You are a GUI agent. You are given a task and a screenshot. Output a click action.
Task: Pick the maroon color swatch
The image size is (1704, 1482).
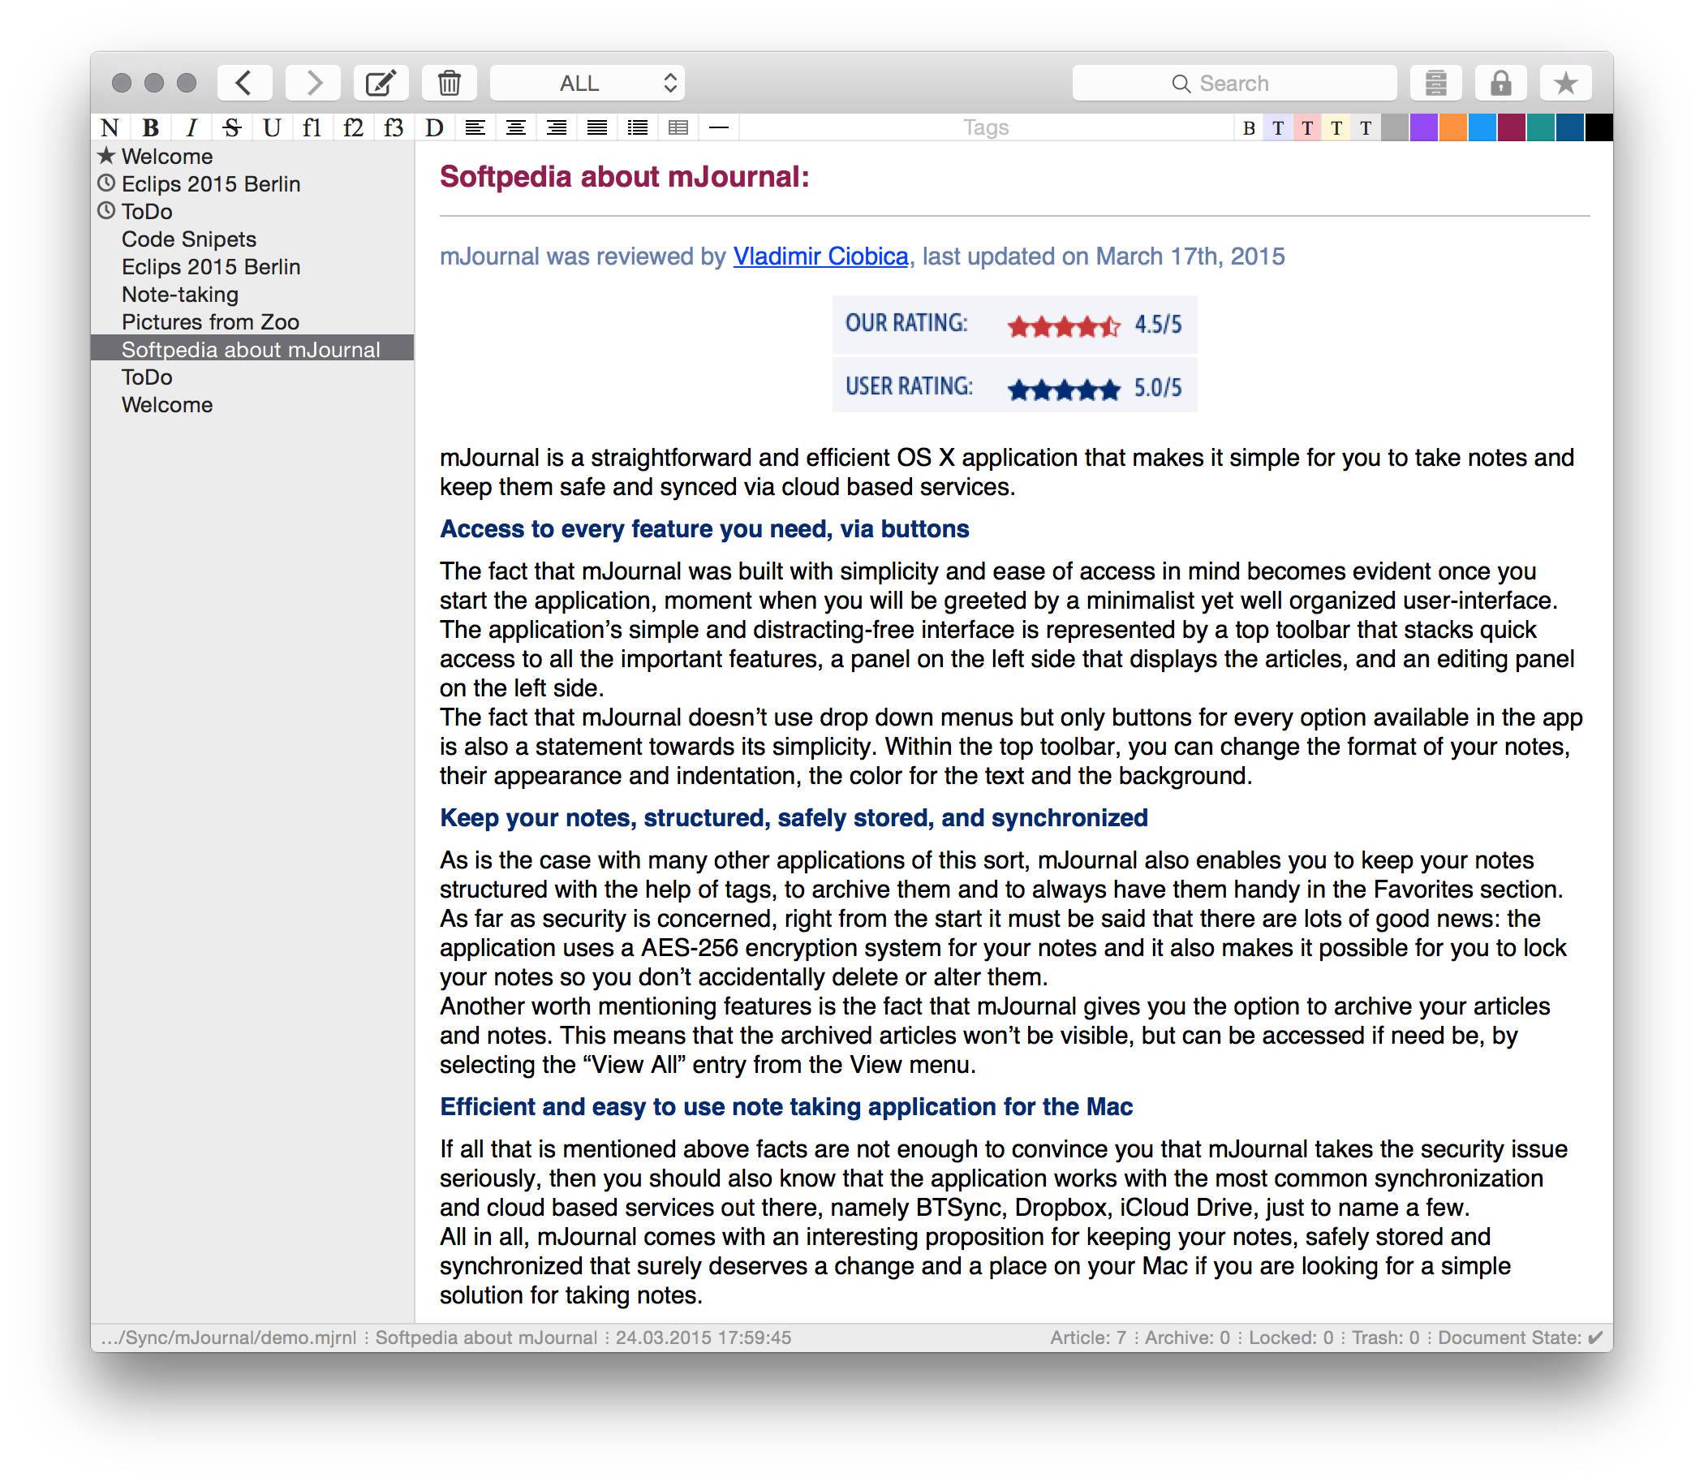(x=1511, y=127)
